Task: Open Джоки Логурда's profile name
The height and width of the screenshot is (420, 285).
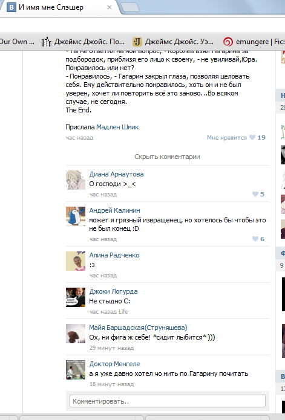Action: pyautogui.click(x=113, y=291)
